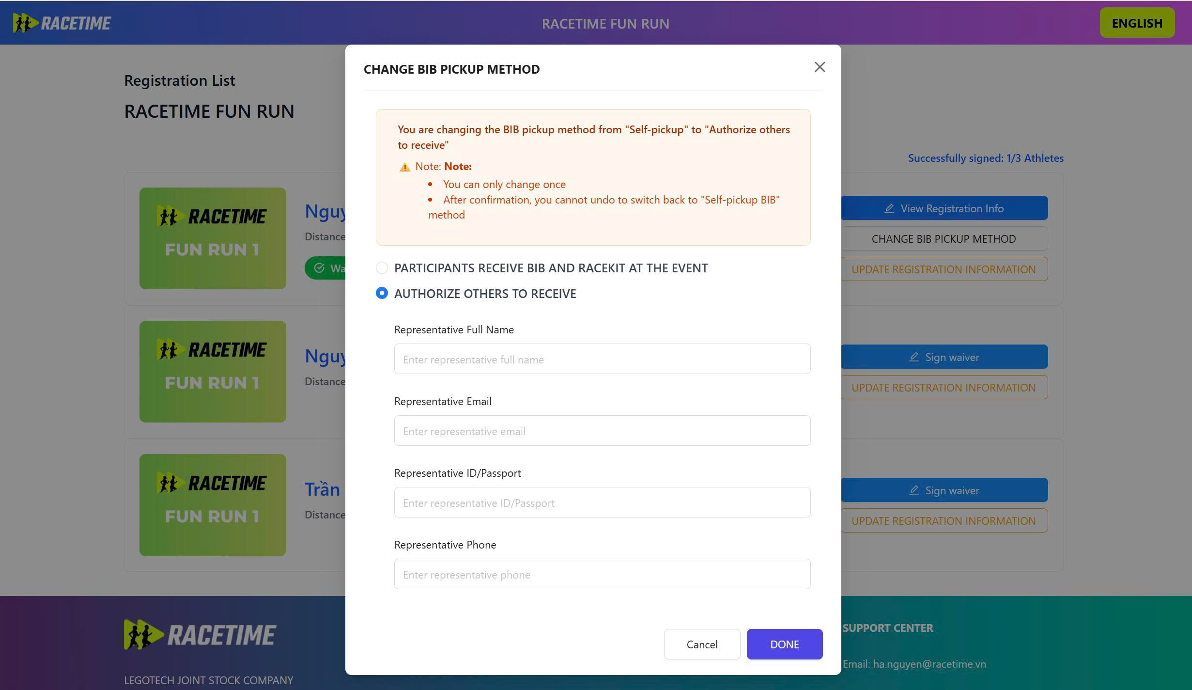Click the Racetime logo in footer

pyautogui.click(x=200, y=635)
